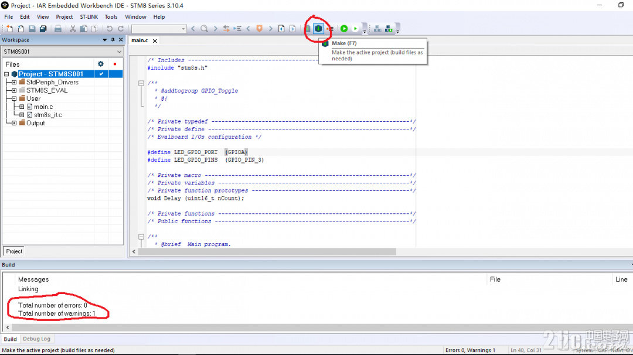The width and height of the screenshot is (633, 355).
Task: Navigate backward in the editor history
Action: tap(282, 29)
